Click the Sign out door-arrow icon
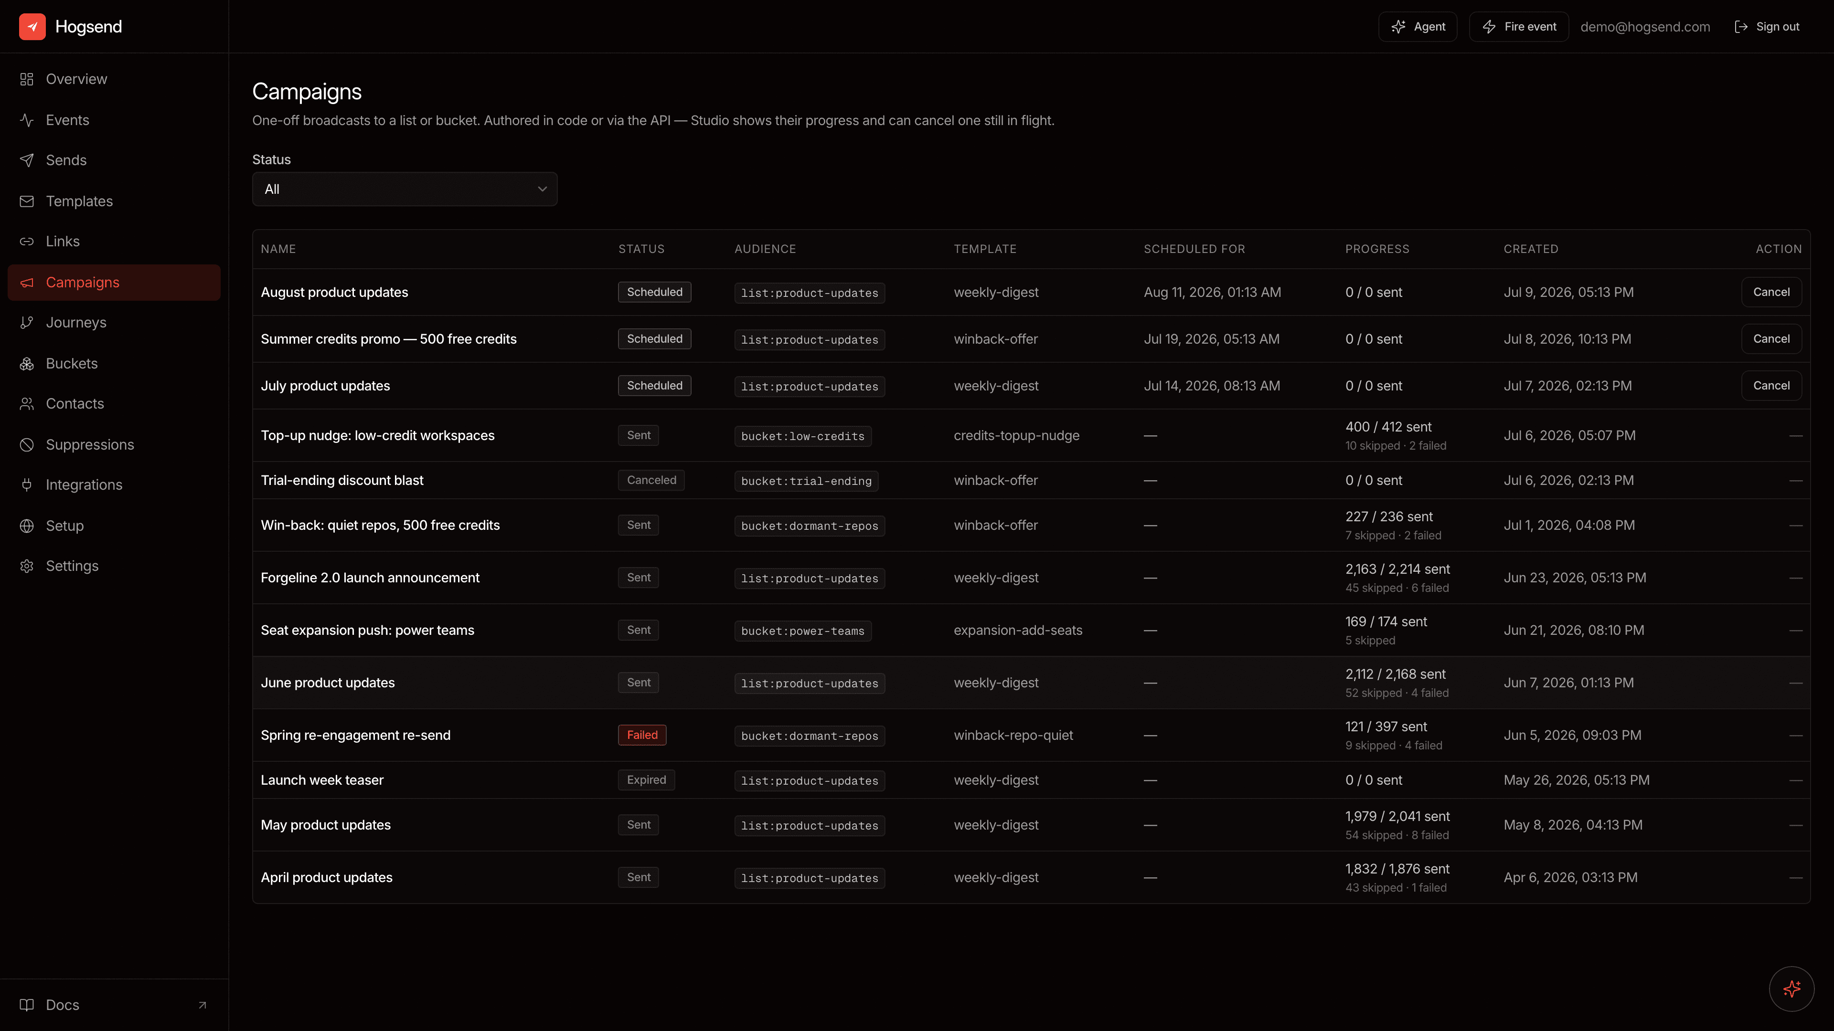The image size is (1834, 1031). click(1741, 26)
